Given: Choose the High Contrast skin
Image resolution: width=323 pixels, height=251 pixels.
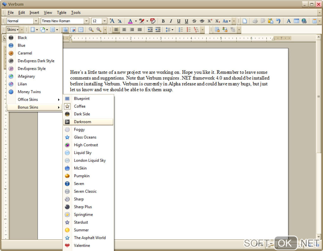Looking at the screenshot, I should [88, 145].
